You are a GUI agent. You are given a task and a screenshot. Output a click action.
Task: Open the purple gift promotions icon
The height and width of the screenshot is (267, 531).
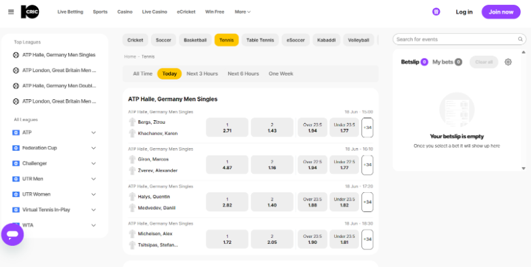point(436,12)
